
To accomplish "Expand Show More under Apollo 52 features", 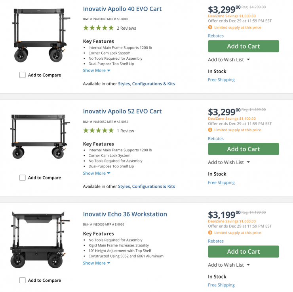I will coord(97,173).
